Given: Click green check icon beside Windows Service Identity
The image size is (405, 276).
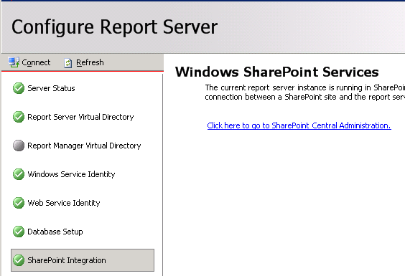Looking at the screenshot, I should [19, 174].
